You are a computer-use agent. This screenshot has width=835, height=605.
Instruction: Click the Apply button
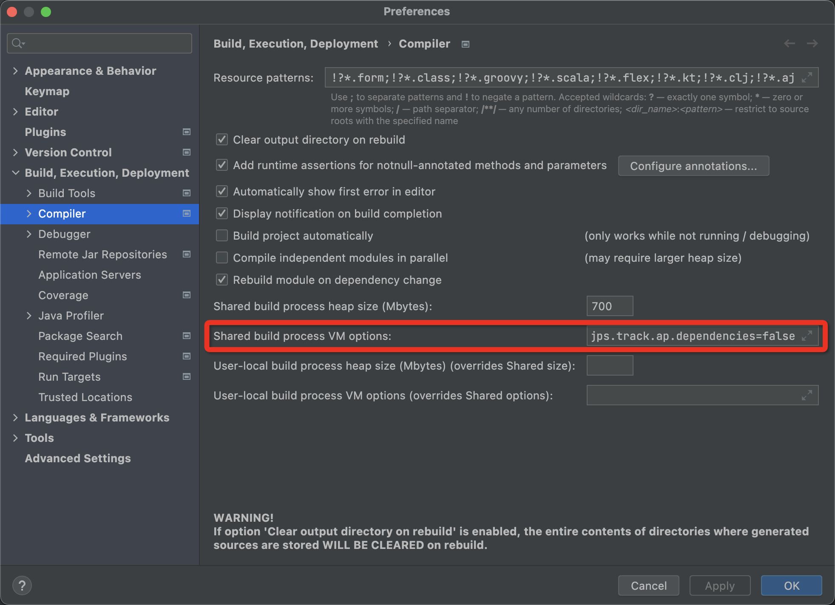pos(720,585)
